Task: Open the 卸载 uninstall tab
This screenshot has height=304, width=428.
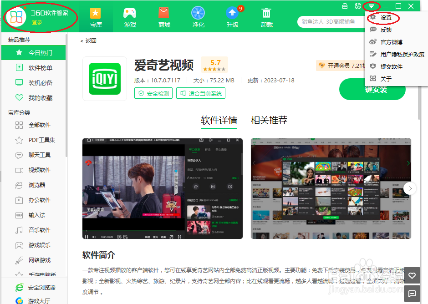Action: point(266,17)
